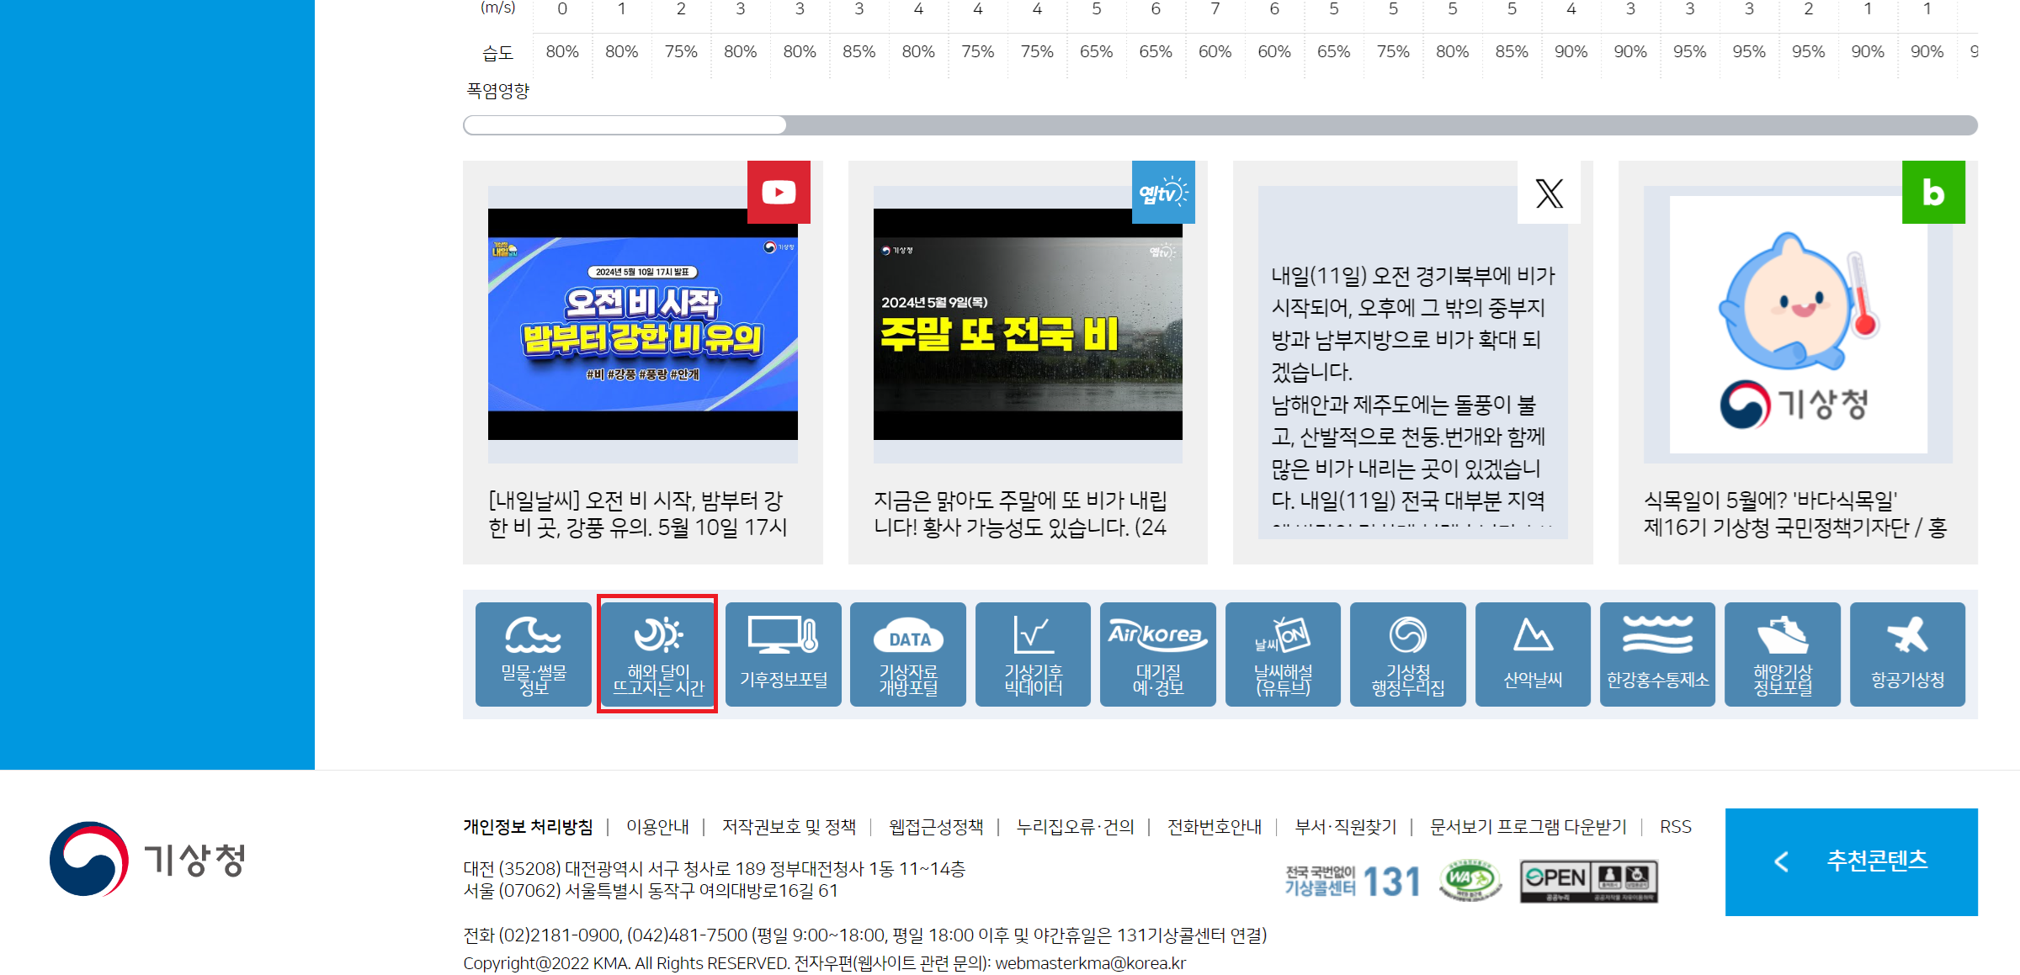Open the 주말 또 전국 비 video thumbnail
2020x975 pixels.
(1028, 324)
